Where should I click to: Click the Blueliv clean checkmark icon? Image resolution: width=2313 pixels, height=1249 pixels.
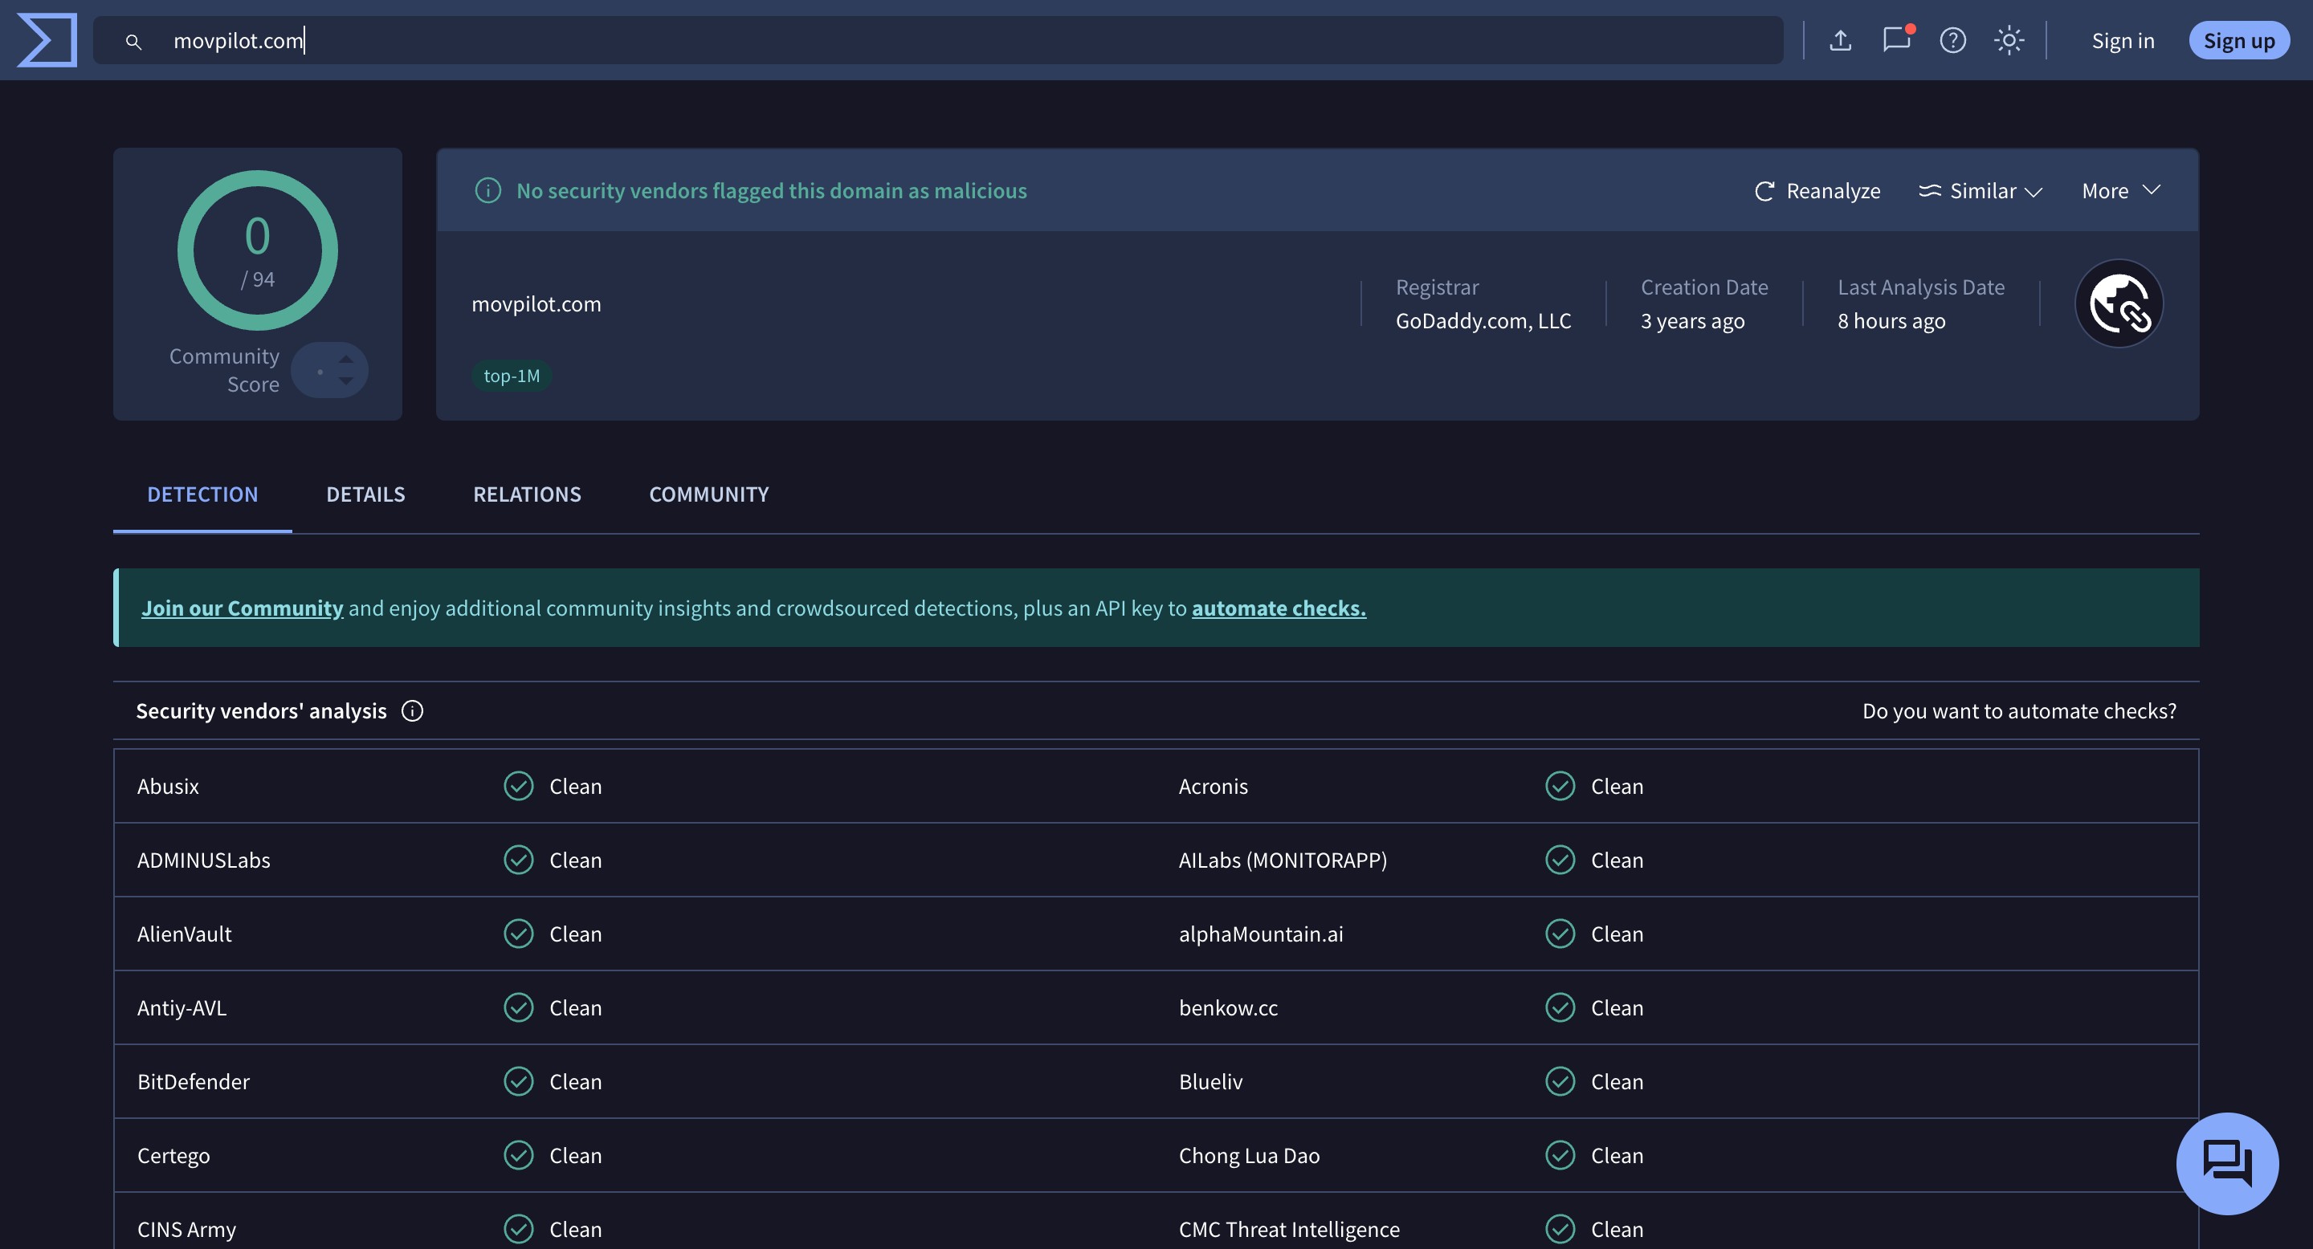[1560, 1081]
